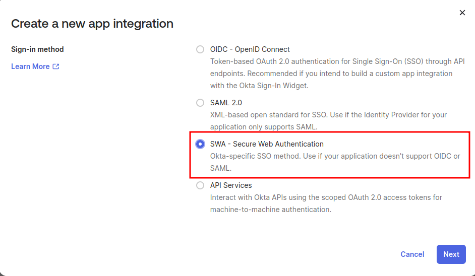Close the app integration dialog
The width and height of the screenshot is (475, 276).
[462, 13]
